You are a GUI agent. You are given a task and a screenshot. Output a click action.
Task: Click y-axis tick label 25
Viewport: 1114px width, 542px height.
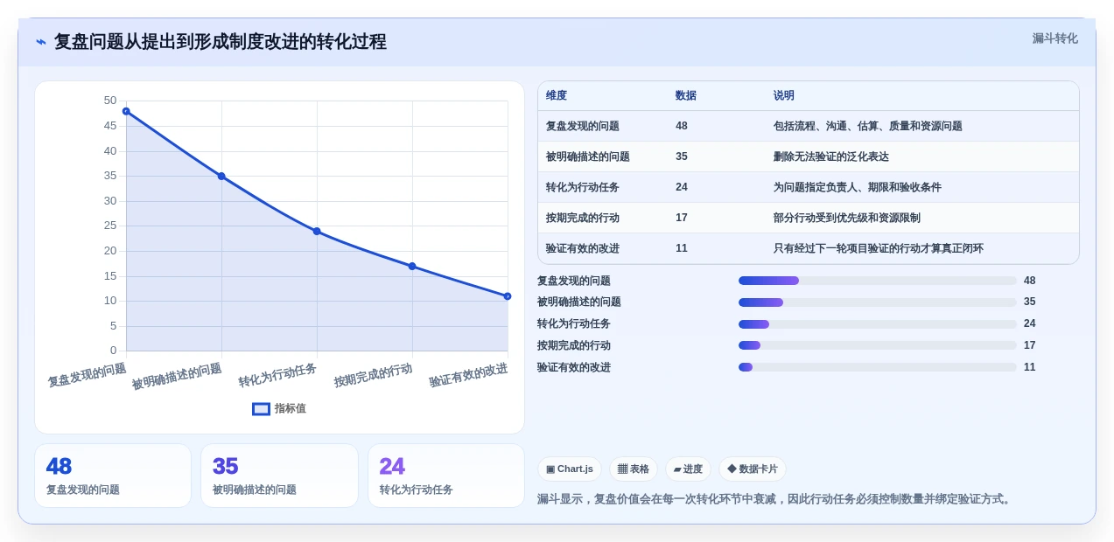(x=110, y=226)
